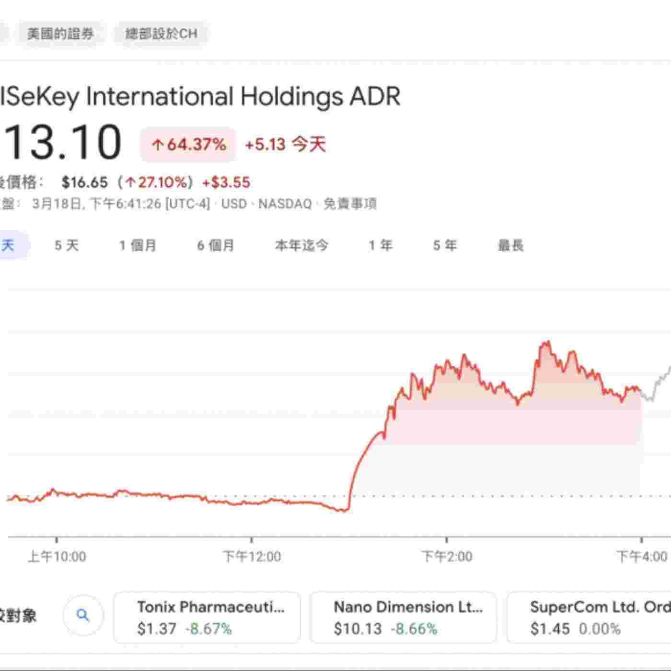Viewport: 671px width, 671px height.
Task: Open the Nano Dimension comparison card
Action: click(x=403, y=617)
